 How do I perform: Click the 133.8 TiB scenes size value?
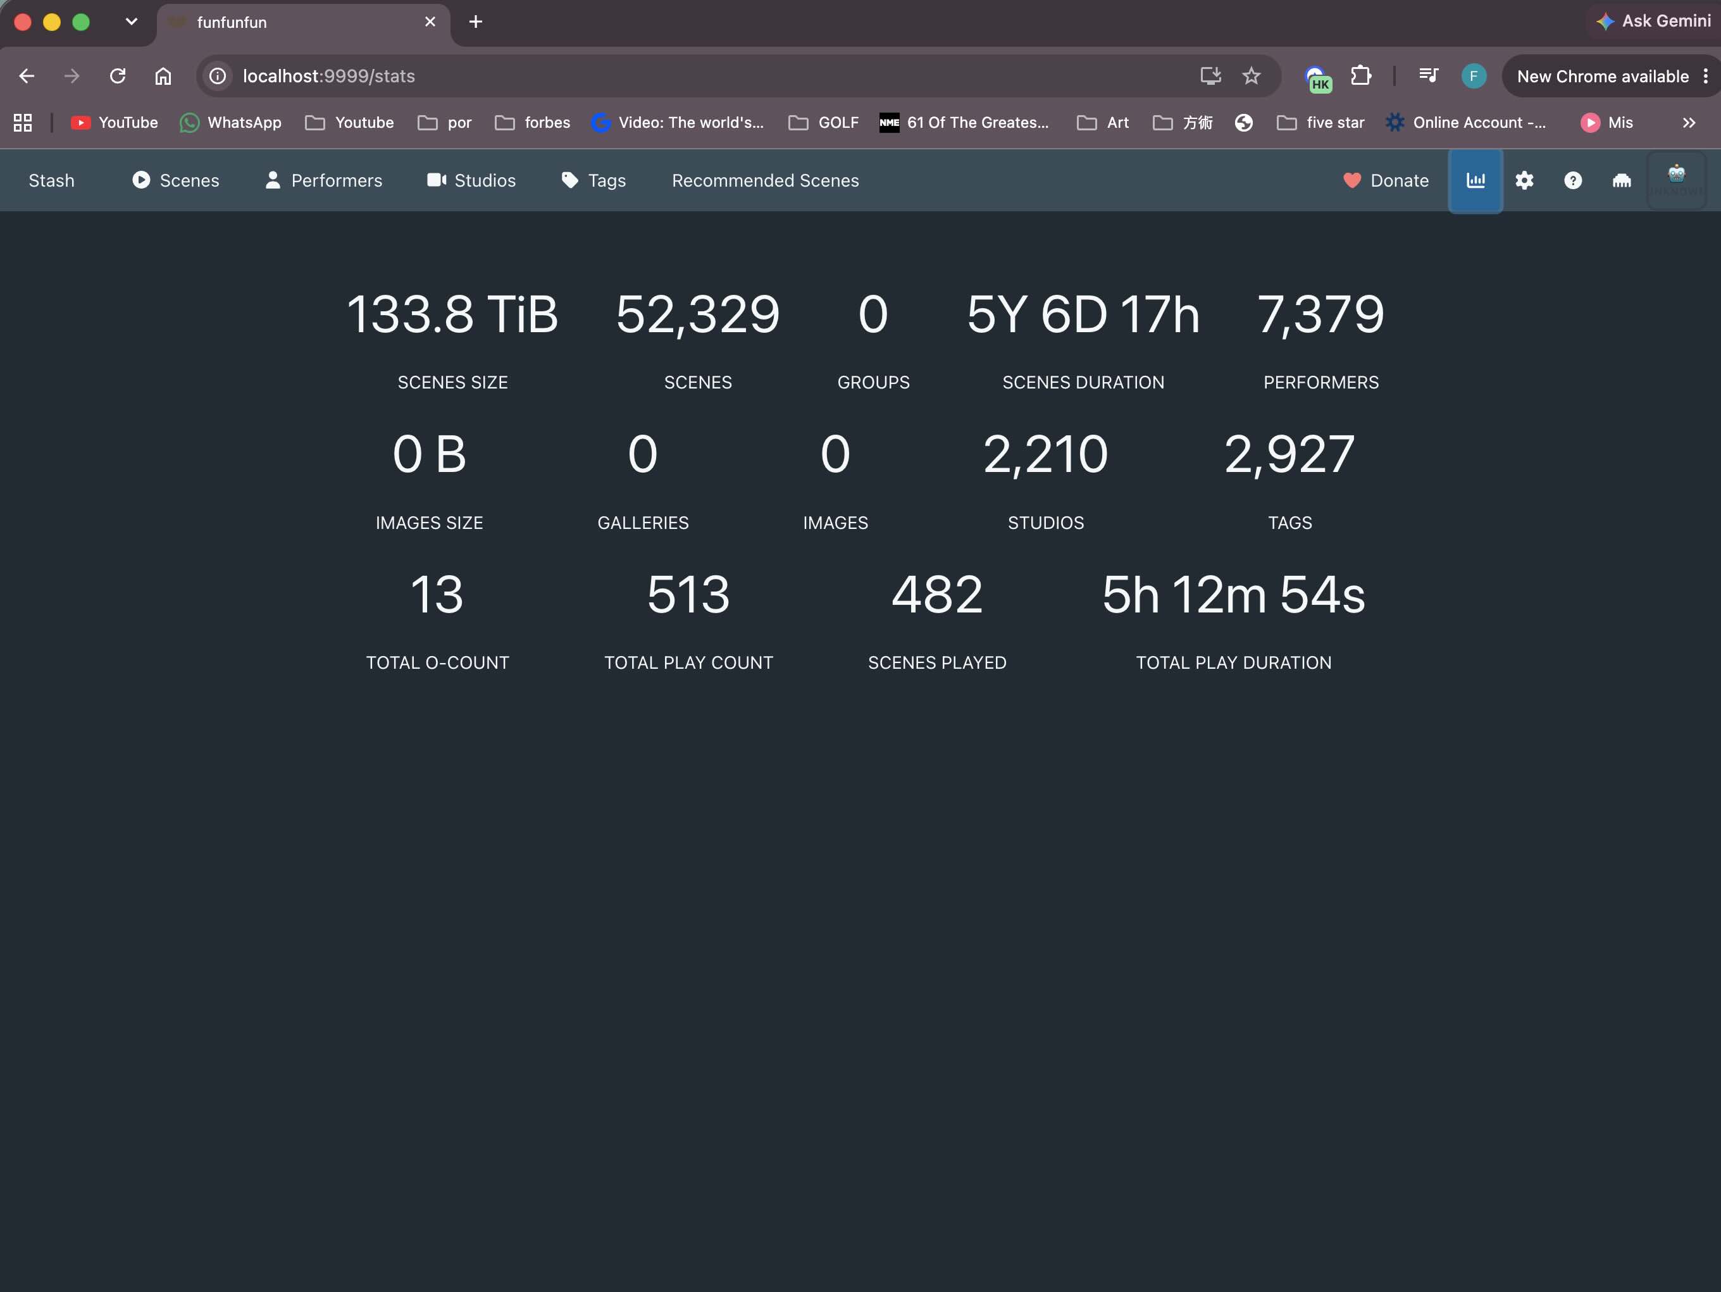pyautogui.click(x=452, y=315)
